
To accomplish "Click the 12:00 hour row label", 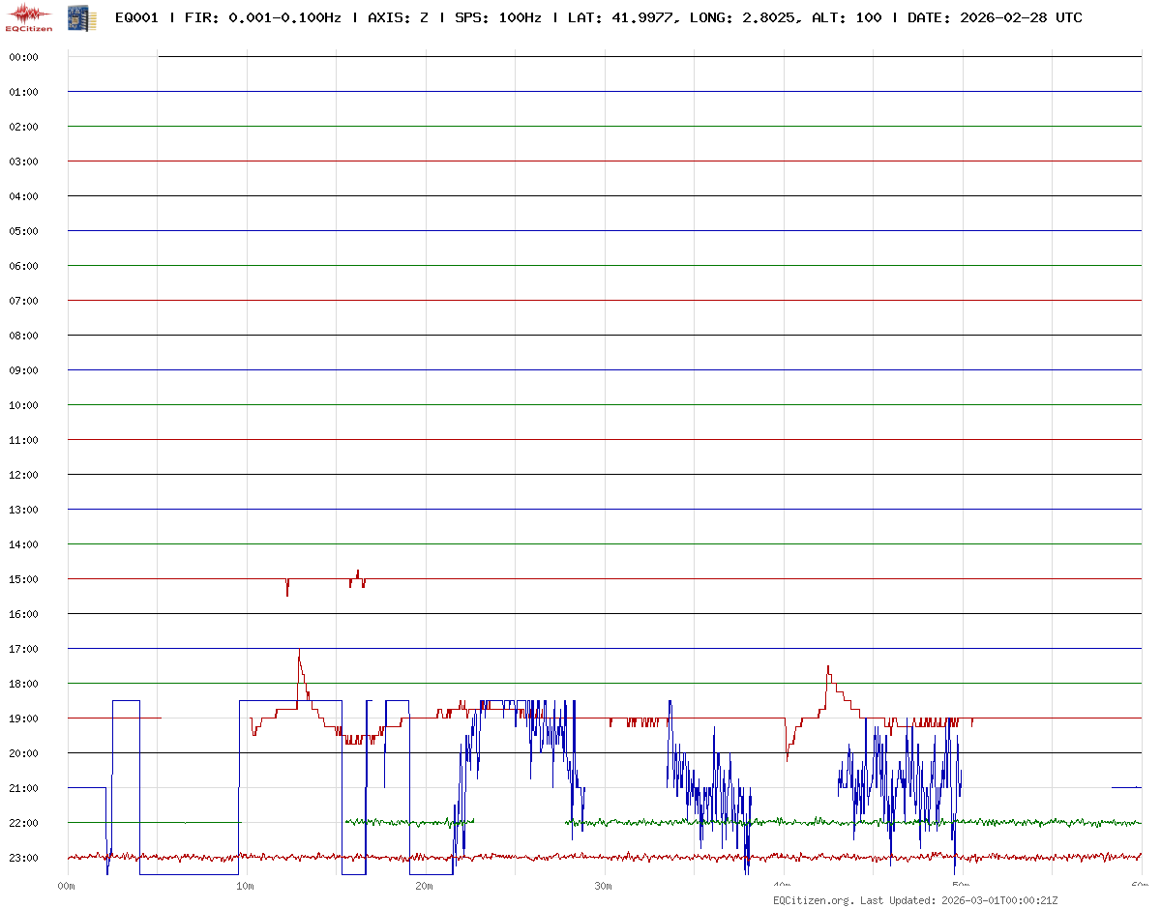I will click(23, 475).
